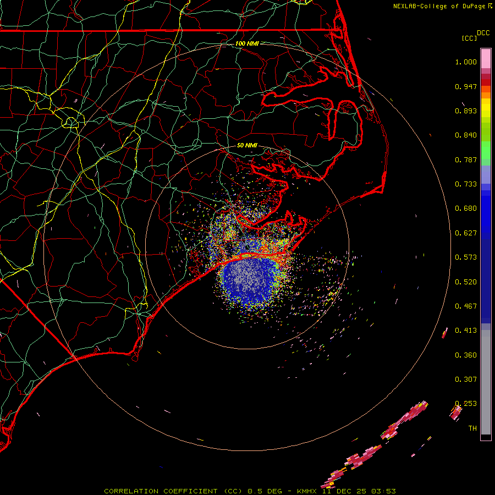Click the 50 NMI range ring label
The height and width of the screenshot is (495, 495).
coord(247,145)
